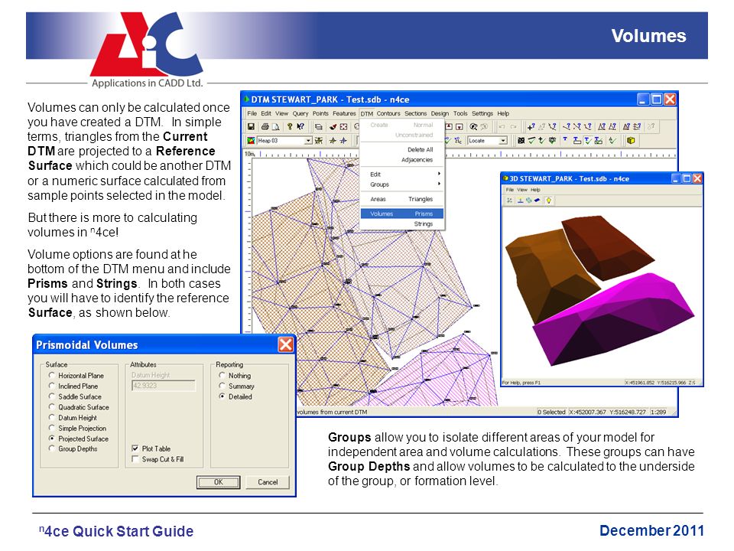This screenshot has height=551, width=734.
Task: Click the red down-arrow box icon
Action: 459,127
